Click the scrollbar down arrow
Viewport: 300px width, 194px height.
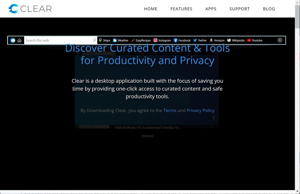tap(297, 192)
